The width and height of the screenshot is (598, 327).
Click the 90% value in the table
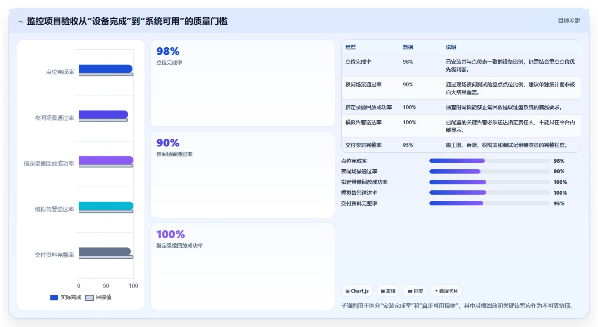(408, 85)
